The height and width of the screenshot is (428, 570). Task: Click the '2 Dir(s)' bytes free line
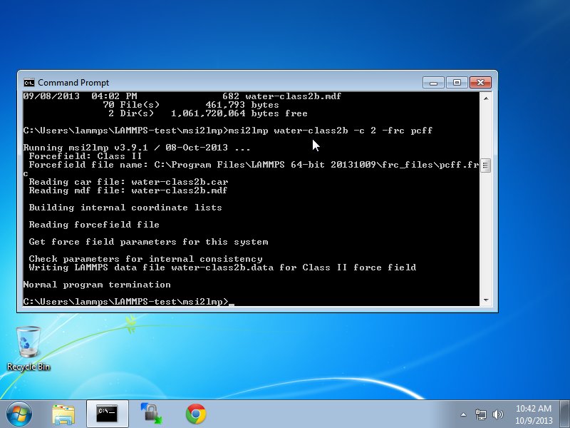[x=208, y=113]
